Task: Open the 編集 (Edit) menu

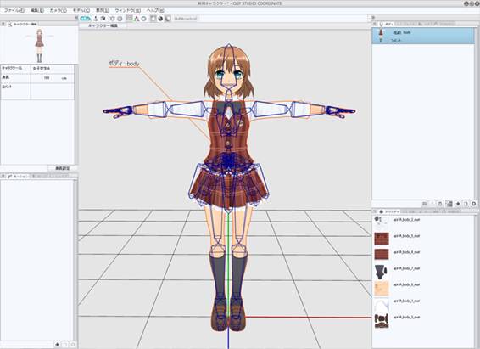Action: click(37, 10)
